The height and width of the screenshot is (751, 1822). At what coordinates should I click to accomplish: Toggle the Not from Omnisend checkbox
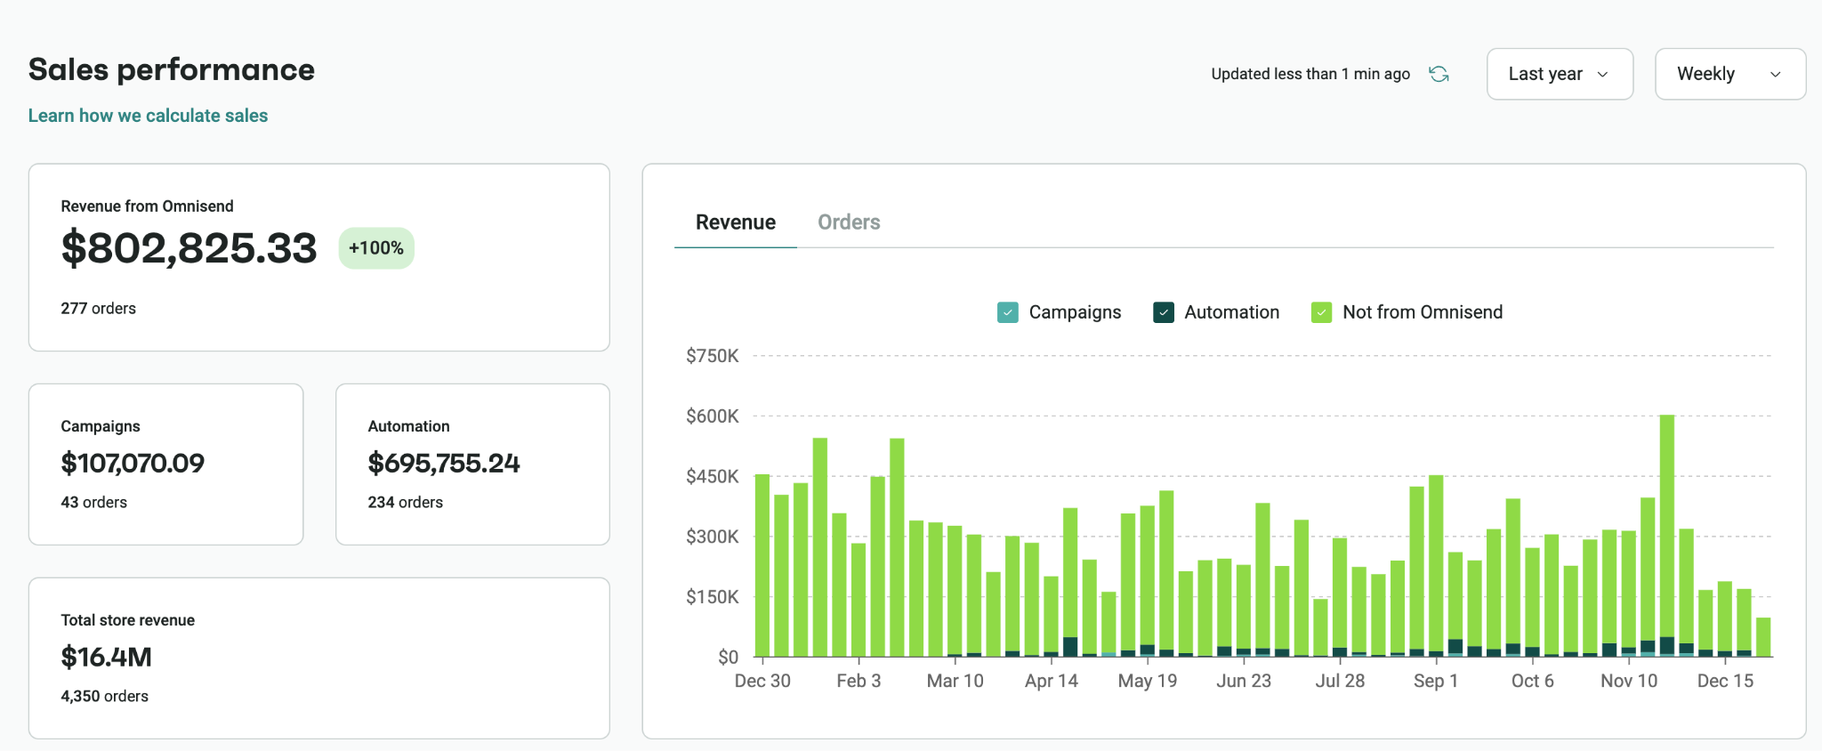1321,312
